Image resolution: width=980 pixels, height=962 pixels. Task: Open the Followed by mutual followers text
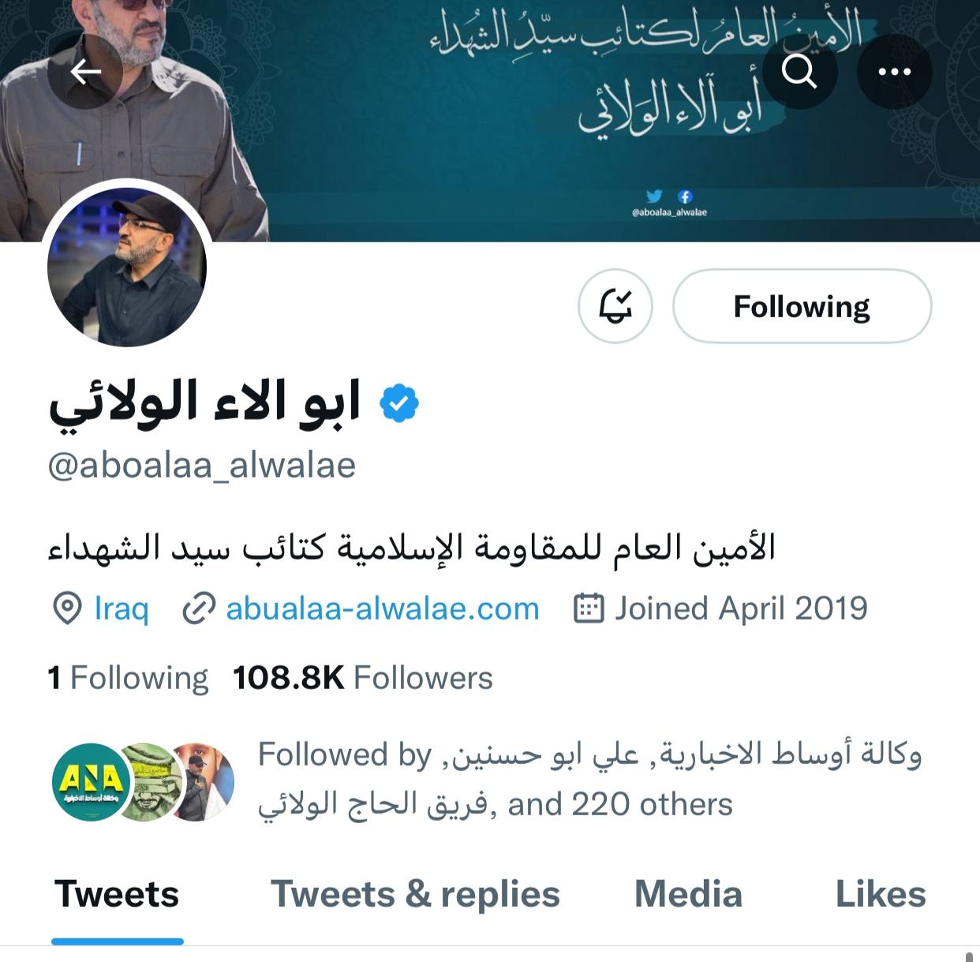589,779
